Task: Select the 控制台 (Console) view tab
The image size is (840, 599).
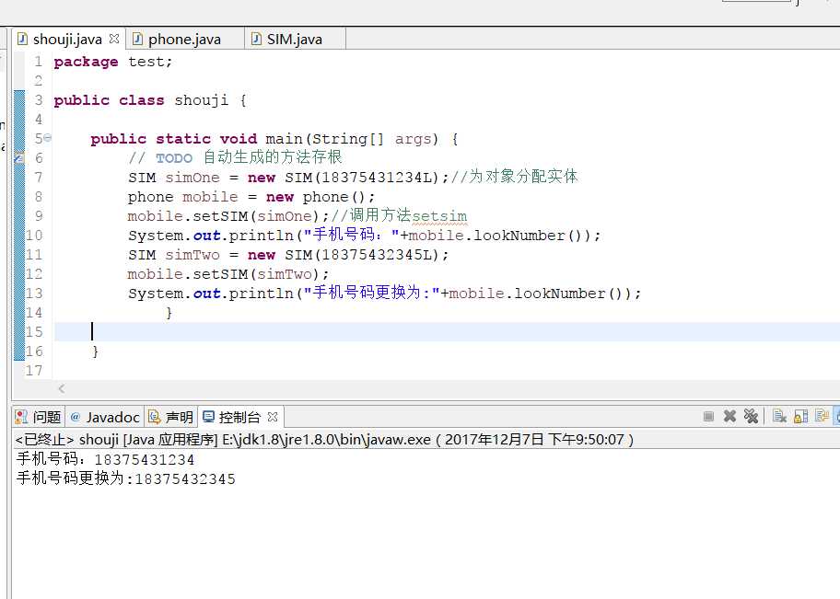Action: [x=239, y=417]
